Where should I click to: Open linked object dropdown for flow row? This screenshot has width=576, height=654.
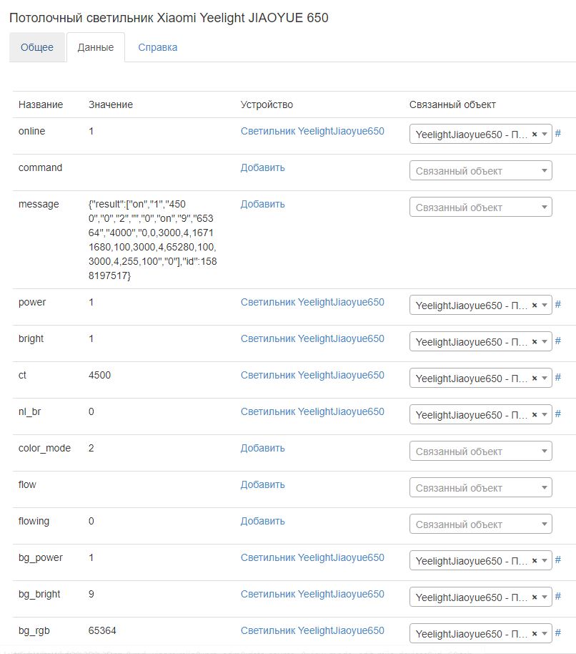[x=481, y=487]
